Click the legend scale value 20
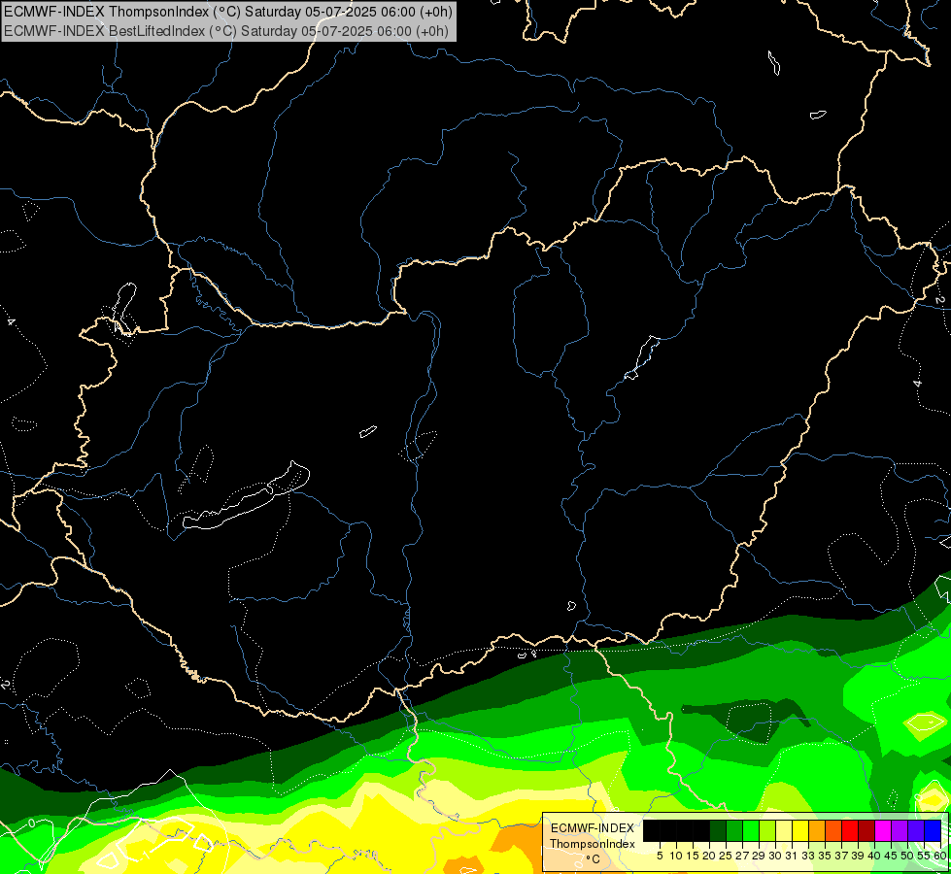Image resolution: width=951 pixels, height=874 pixels. (709, 856)
